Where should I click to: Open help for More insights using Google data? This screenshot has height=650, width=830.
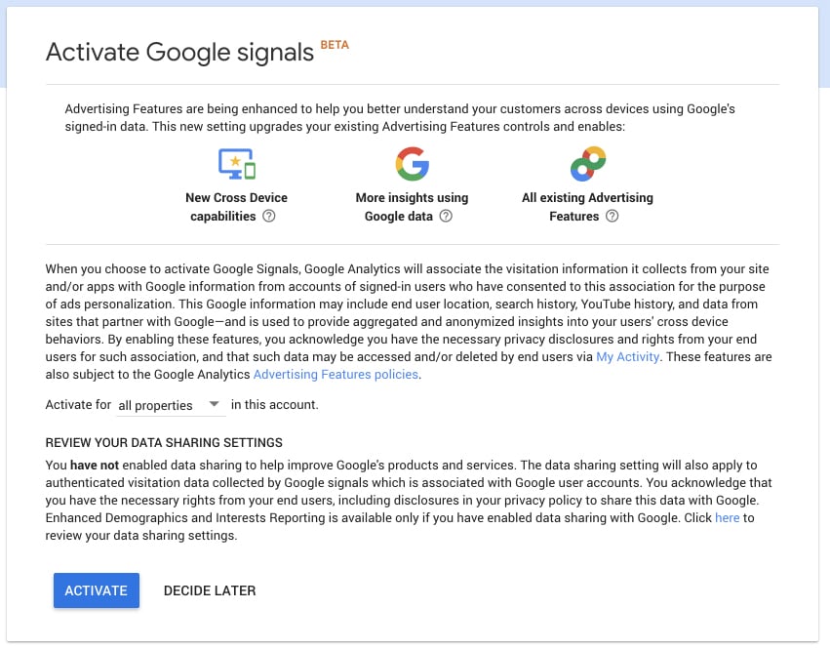pos(446,216)
